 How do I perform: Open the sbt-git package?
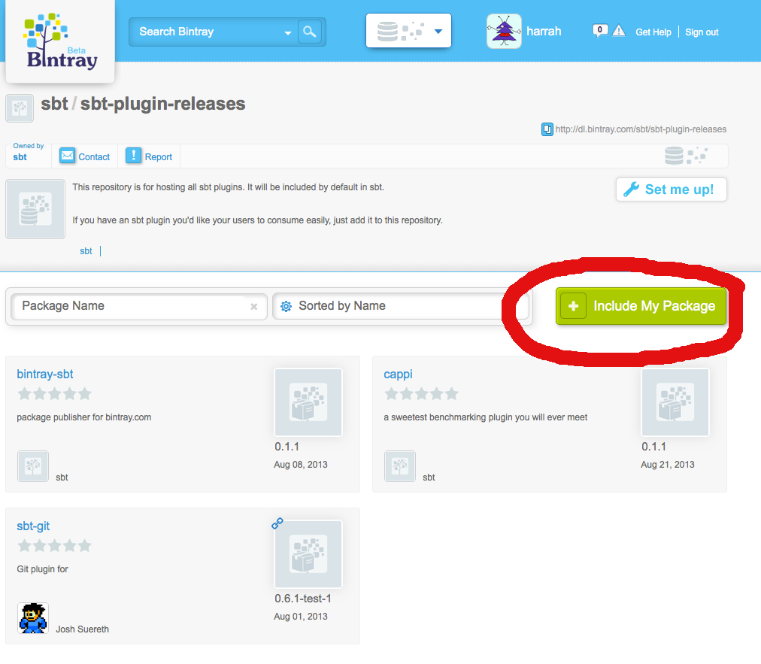coord(33,526)
